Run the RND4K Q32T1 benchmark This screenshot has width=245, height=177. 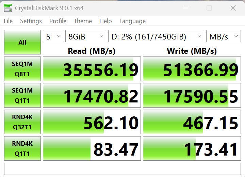(22, 122)
